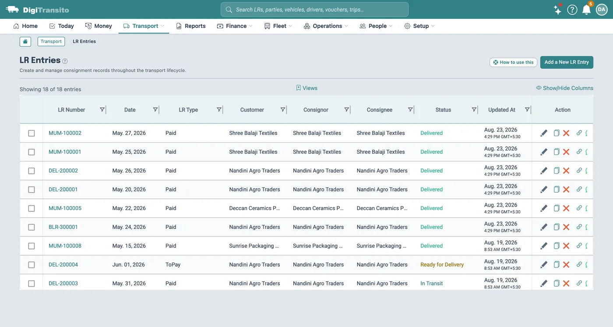Screen dimensions: 613x327
Task: Open the DA user avatar menu
Action: tap(602, 10)
